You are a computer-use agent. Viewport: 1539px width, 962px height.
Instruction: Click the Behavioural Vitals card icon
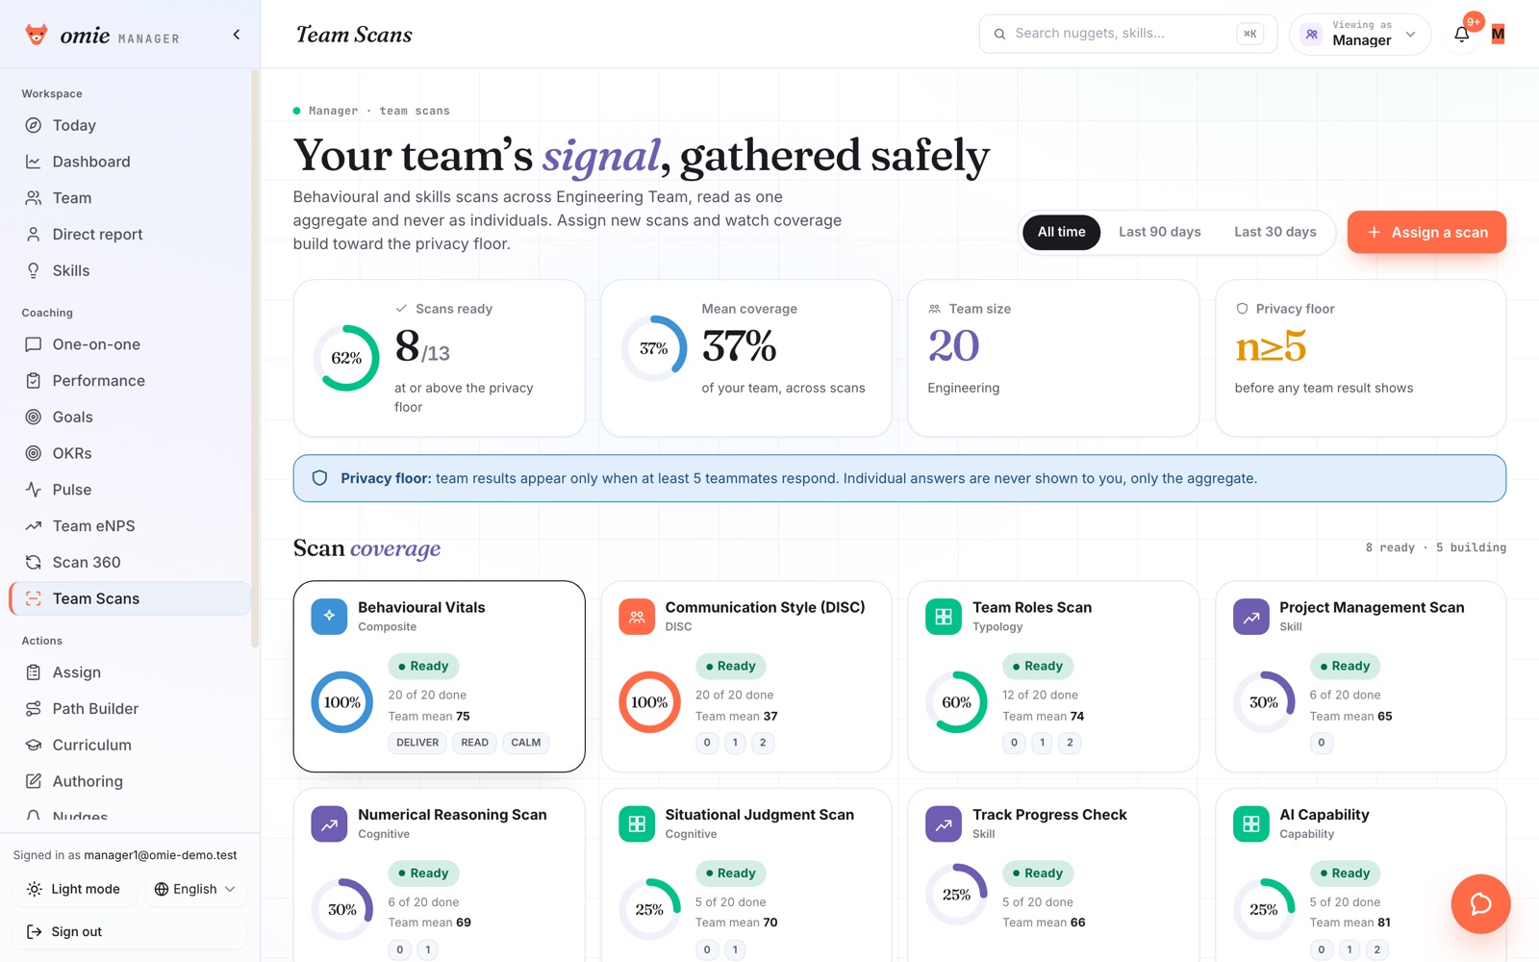(x=329, y=617)
